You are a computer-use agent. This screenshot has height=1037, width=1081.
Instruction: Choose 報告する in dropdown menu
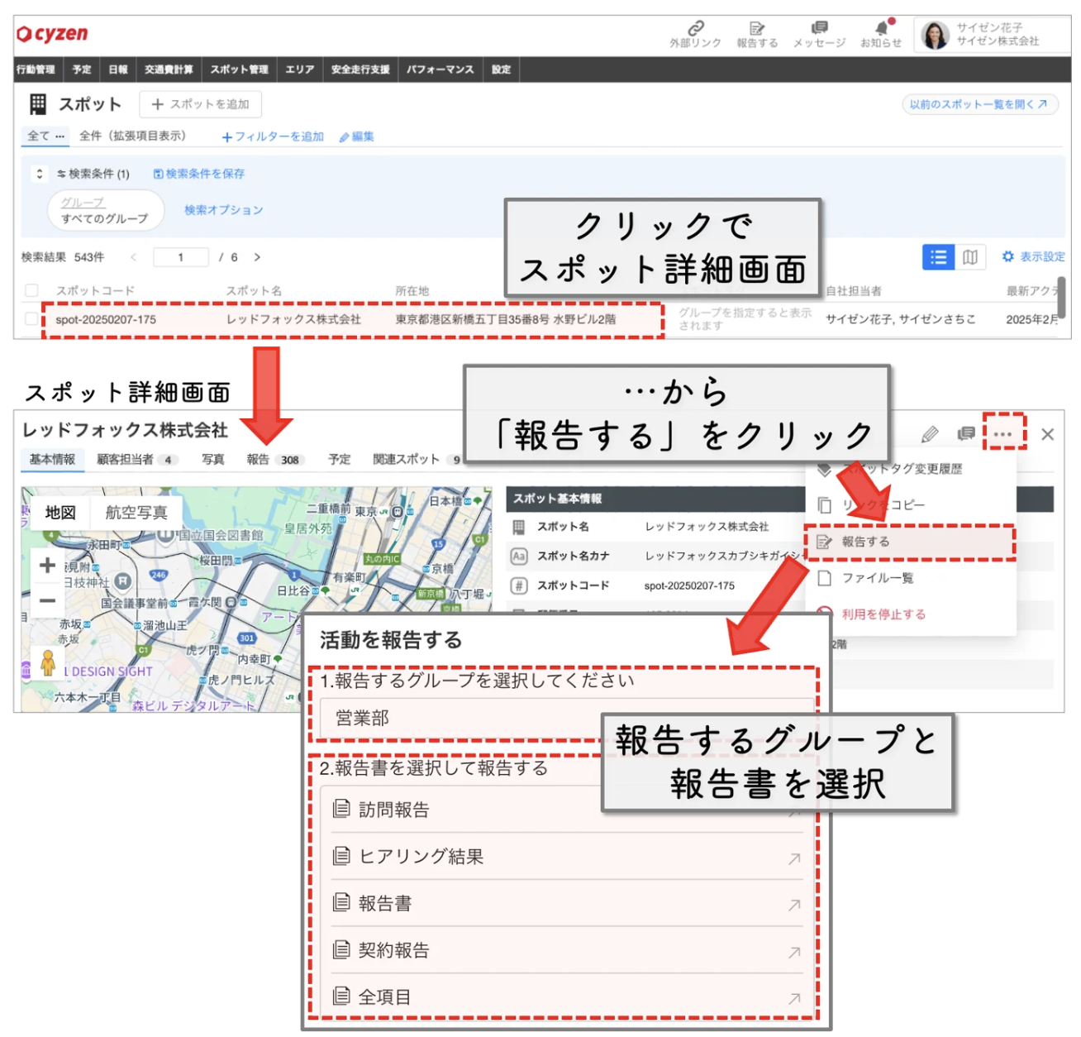909,542
